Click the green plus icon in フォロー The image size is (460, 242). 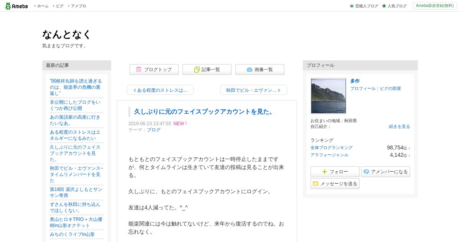tap(325, 172)
